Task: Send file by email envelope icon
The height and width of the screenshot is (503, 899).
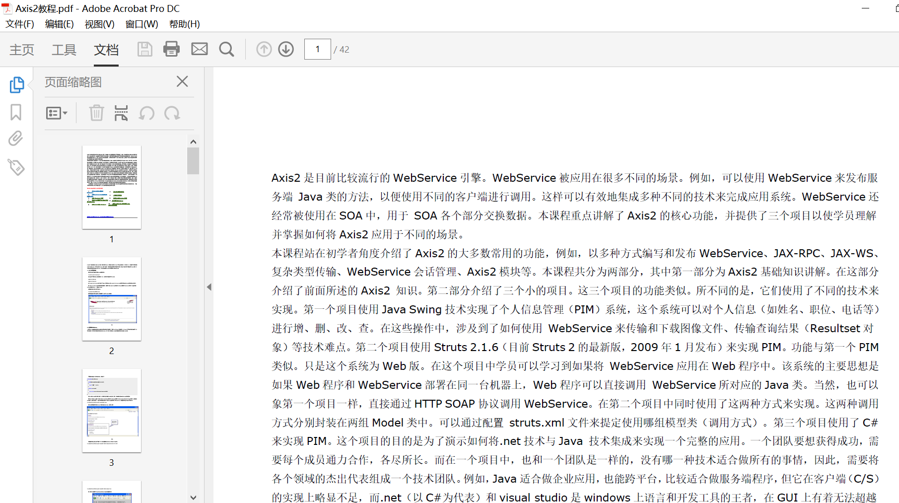Action: coord(200,49)
